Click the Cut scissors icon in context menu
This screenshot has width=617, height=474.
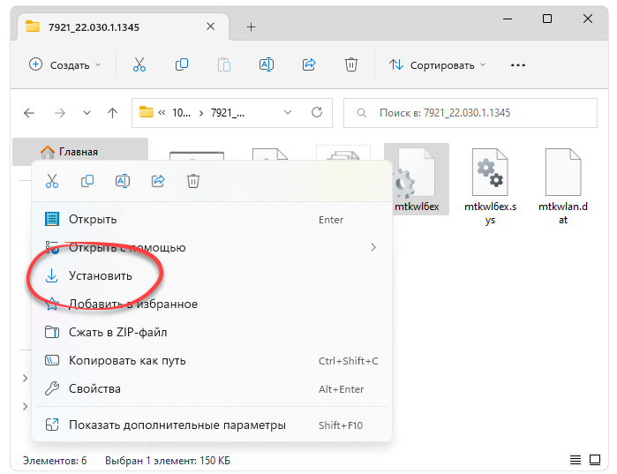[52, 181]
